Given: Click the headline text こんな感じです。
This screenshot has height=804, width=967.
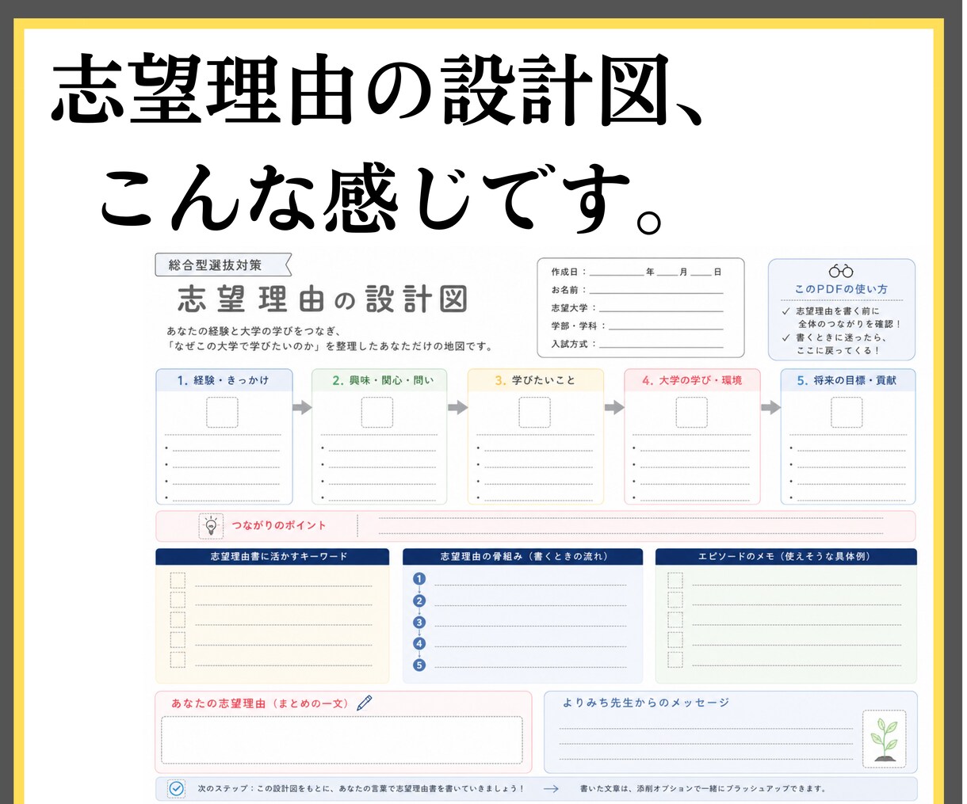Looking at the screenshot, I should click(x=380, y=198).
